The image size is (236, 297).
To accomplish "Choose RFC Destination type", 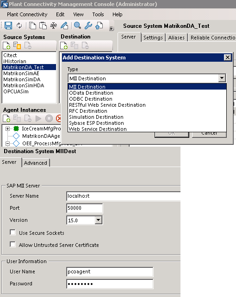I will [x=147, y=111].
